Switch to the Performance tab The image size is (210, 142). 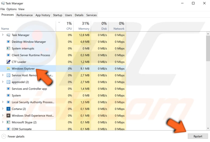click(x=24, y=15)
